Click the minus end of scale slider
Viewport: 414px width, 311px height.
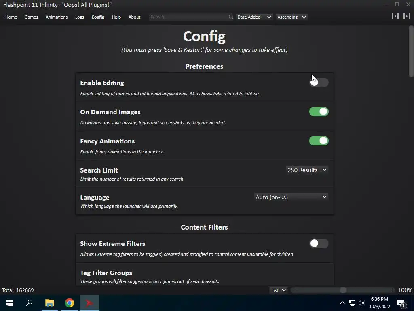click(294, 290)
